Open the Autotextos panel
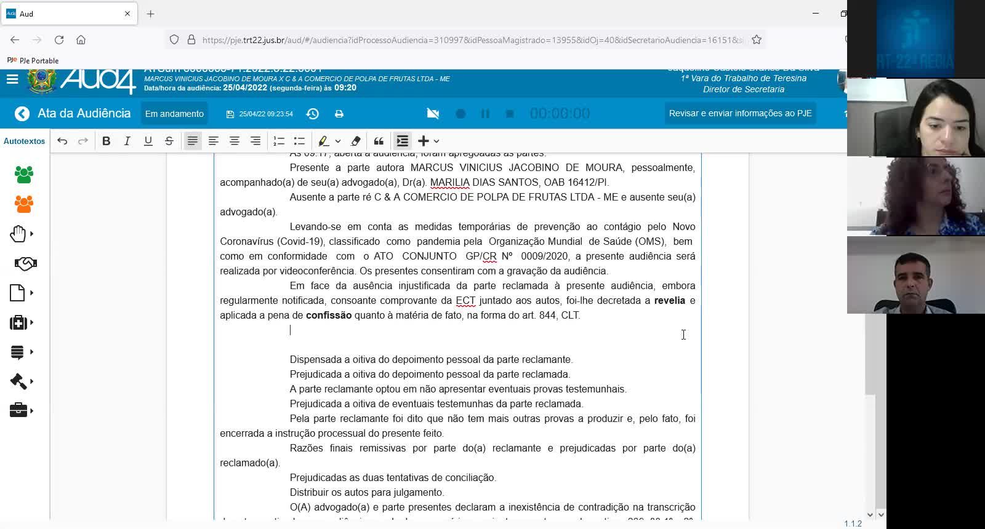The height and width of the screenshot is (529, 985). pos(25,141)
